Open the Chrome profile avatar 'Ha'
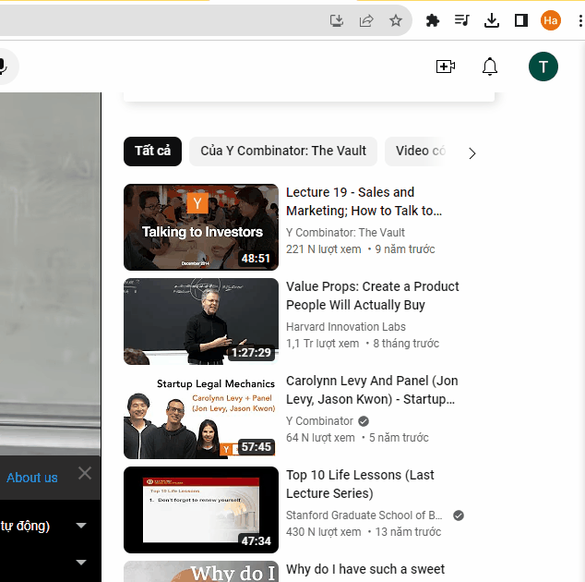This screenshot has height=582, width=585. click(x=550, y=20)
